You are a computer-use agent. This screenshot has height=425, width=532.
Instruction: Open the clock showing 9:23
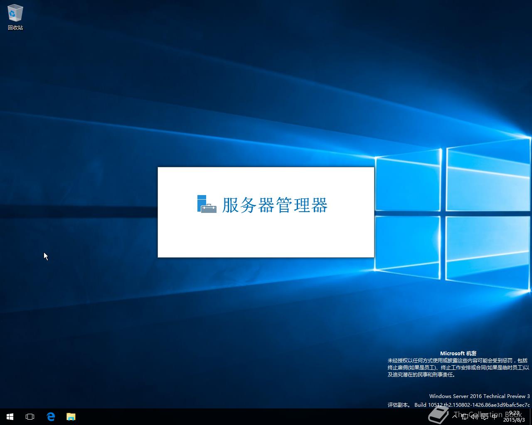click(514, 417)
